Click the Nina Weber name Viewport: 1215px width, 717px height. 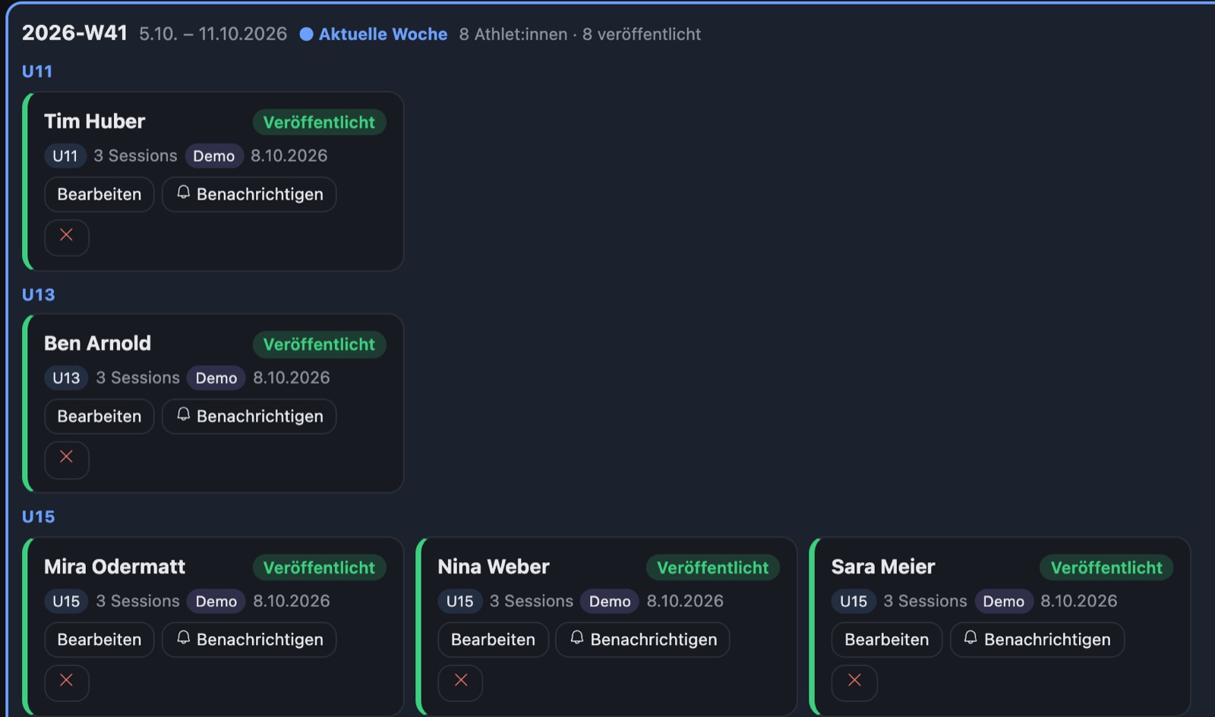pos(494,567)
